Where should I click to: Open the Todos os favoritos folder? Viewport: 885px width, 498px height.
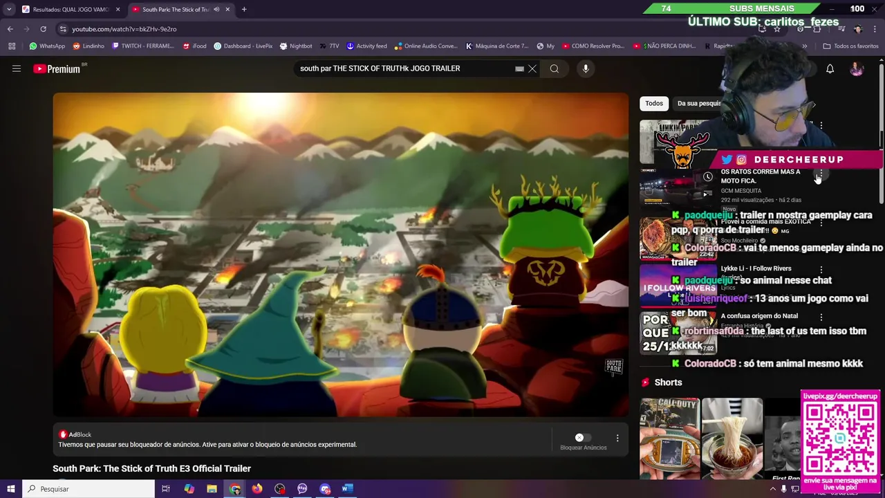[850, 46]
